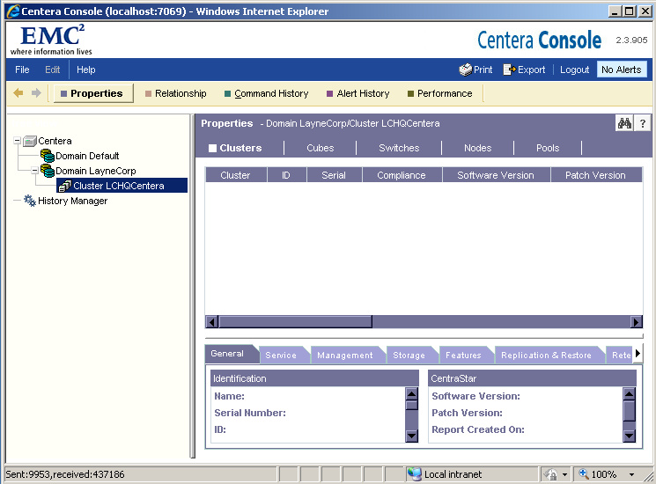Screen dimensions: 656x484
Task: Select Domain Default in the tree
Action: tap(87, 156)
